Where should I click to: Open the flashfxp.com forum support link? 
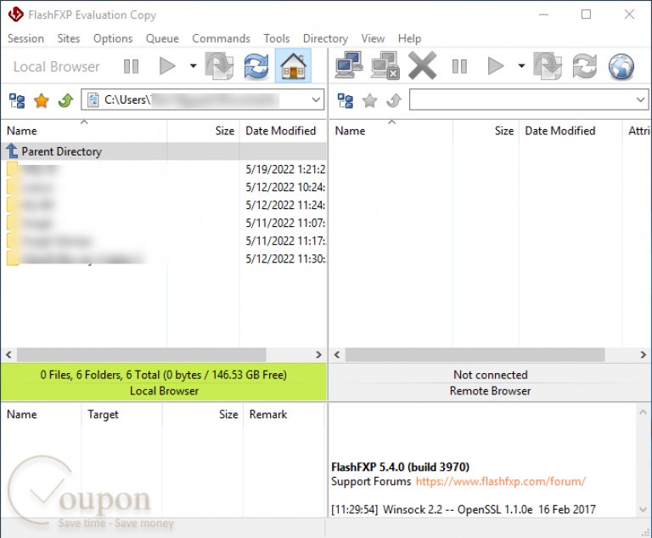coord(501,482)
